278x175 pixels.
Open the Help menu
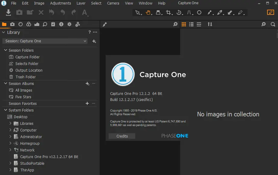(162, 3)
